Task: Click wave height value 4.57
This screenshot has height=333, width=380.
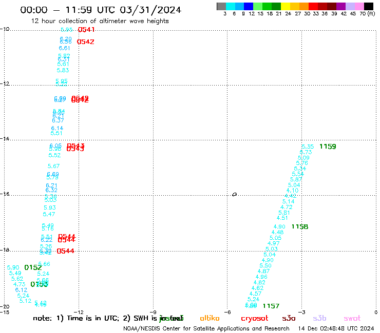Action: pos(255,294)
